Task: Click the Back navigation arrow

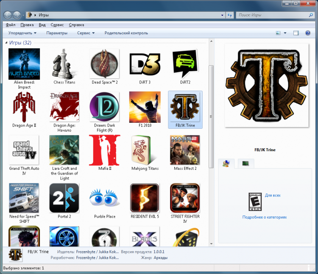Action: coord(8,15)
